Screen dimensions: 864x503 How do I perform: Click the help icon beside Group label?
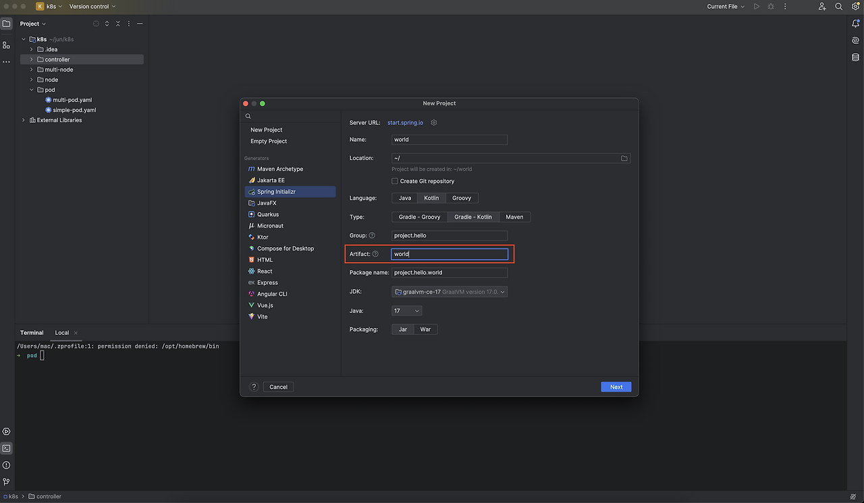point(372,236)
